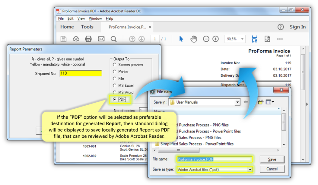Activate the Selection arrow tool

click(181, 39)
